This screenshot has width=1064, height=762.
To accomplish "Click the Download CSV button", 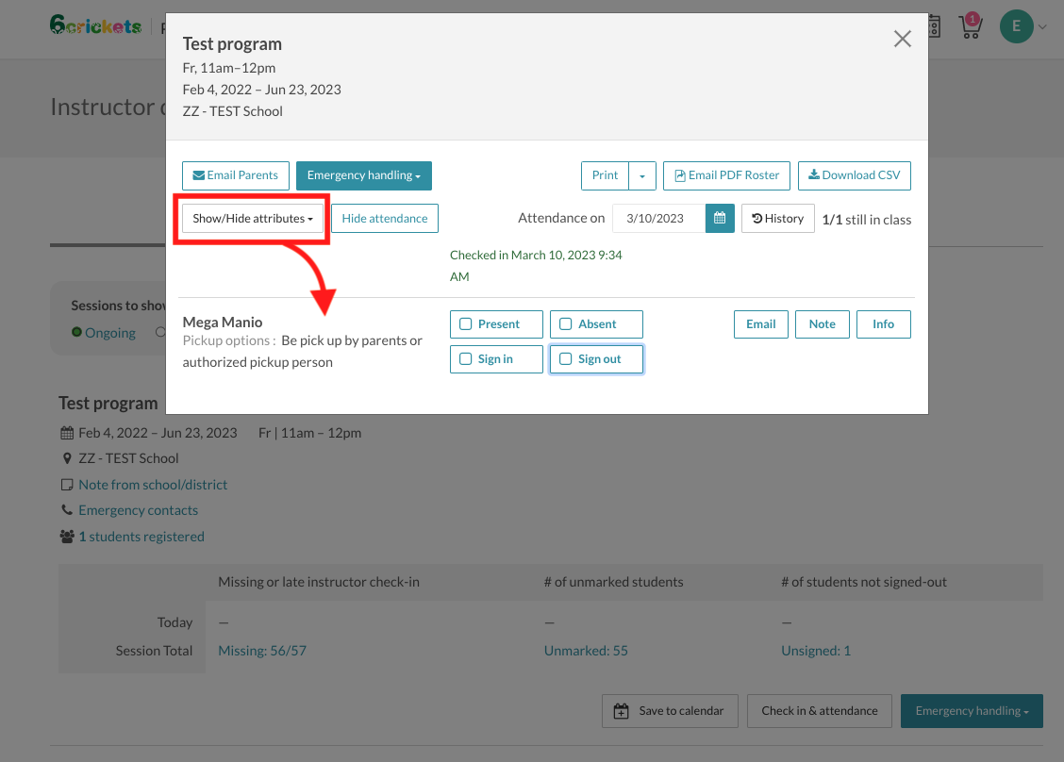I will 854,175.
